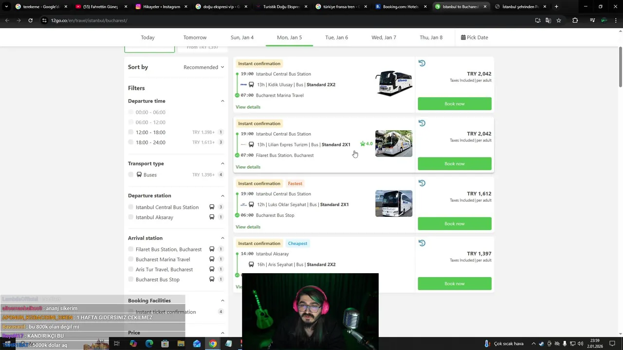This screenshot has height=350, width=623.
Task: Click the Kidik Ulusay bus photo thumbnail
Action: pos(394,83)
